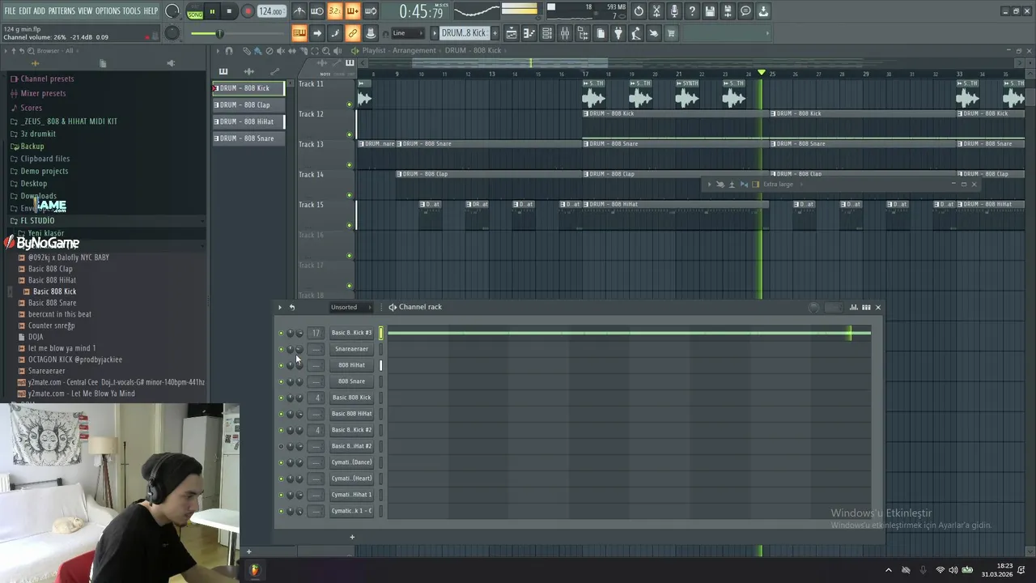The height and width of the screenshot is (583, 1036).
Task: Unmute the Basic 8..iHat #2 channel
Action: point(281,446)
